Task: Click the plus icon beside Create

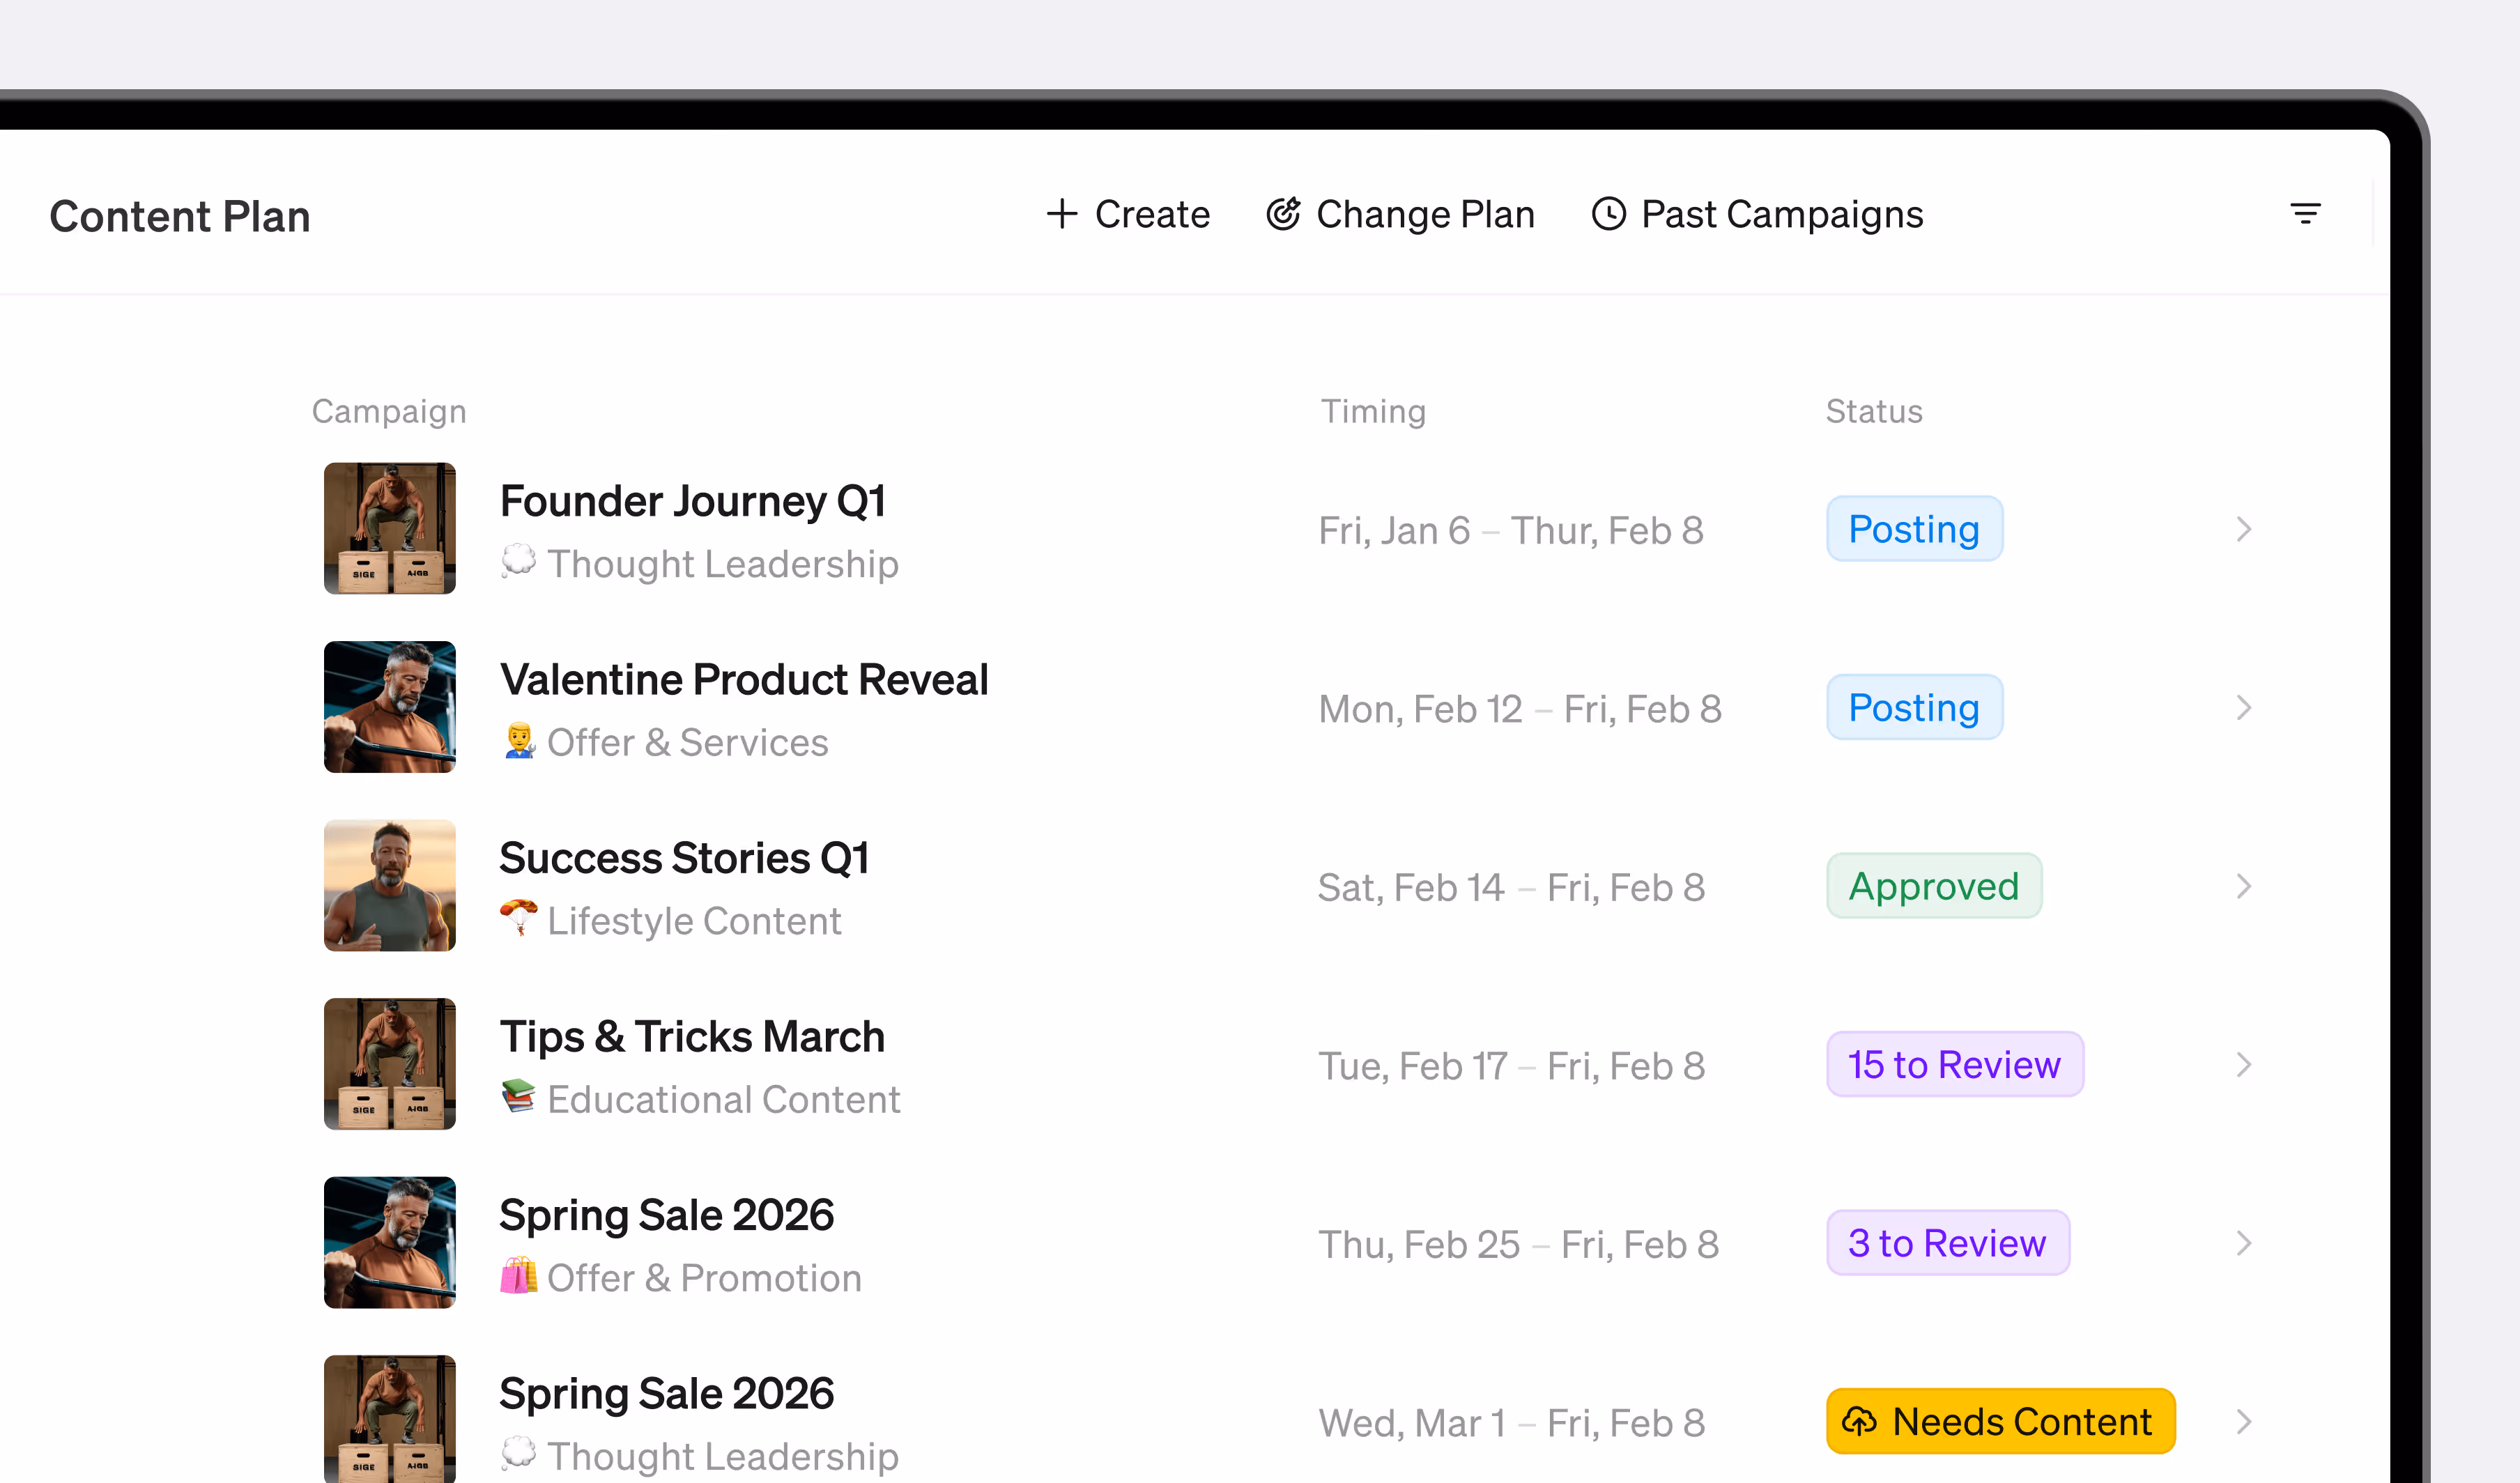Action: tap(1061, 213)
